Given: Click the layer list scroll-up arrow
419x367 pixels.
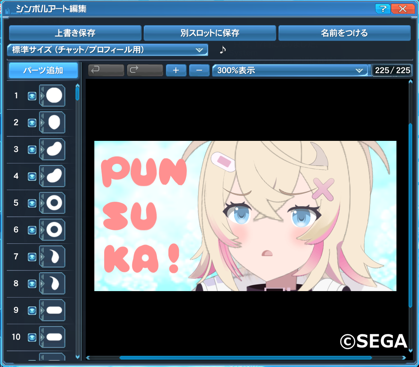Looking at the screenshot, I should (x=77, y=86).
